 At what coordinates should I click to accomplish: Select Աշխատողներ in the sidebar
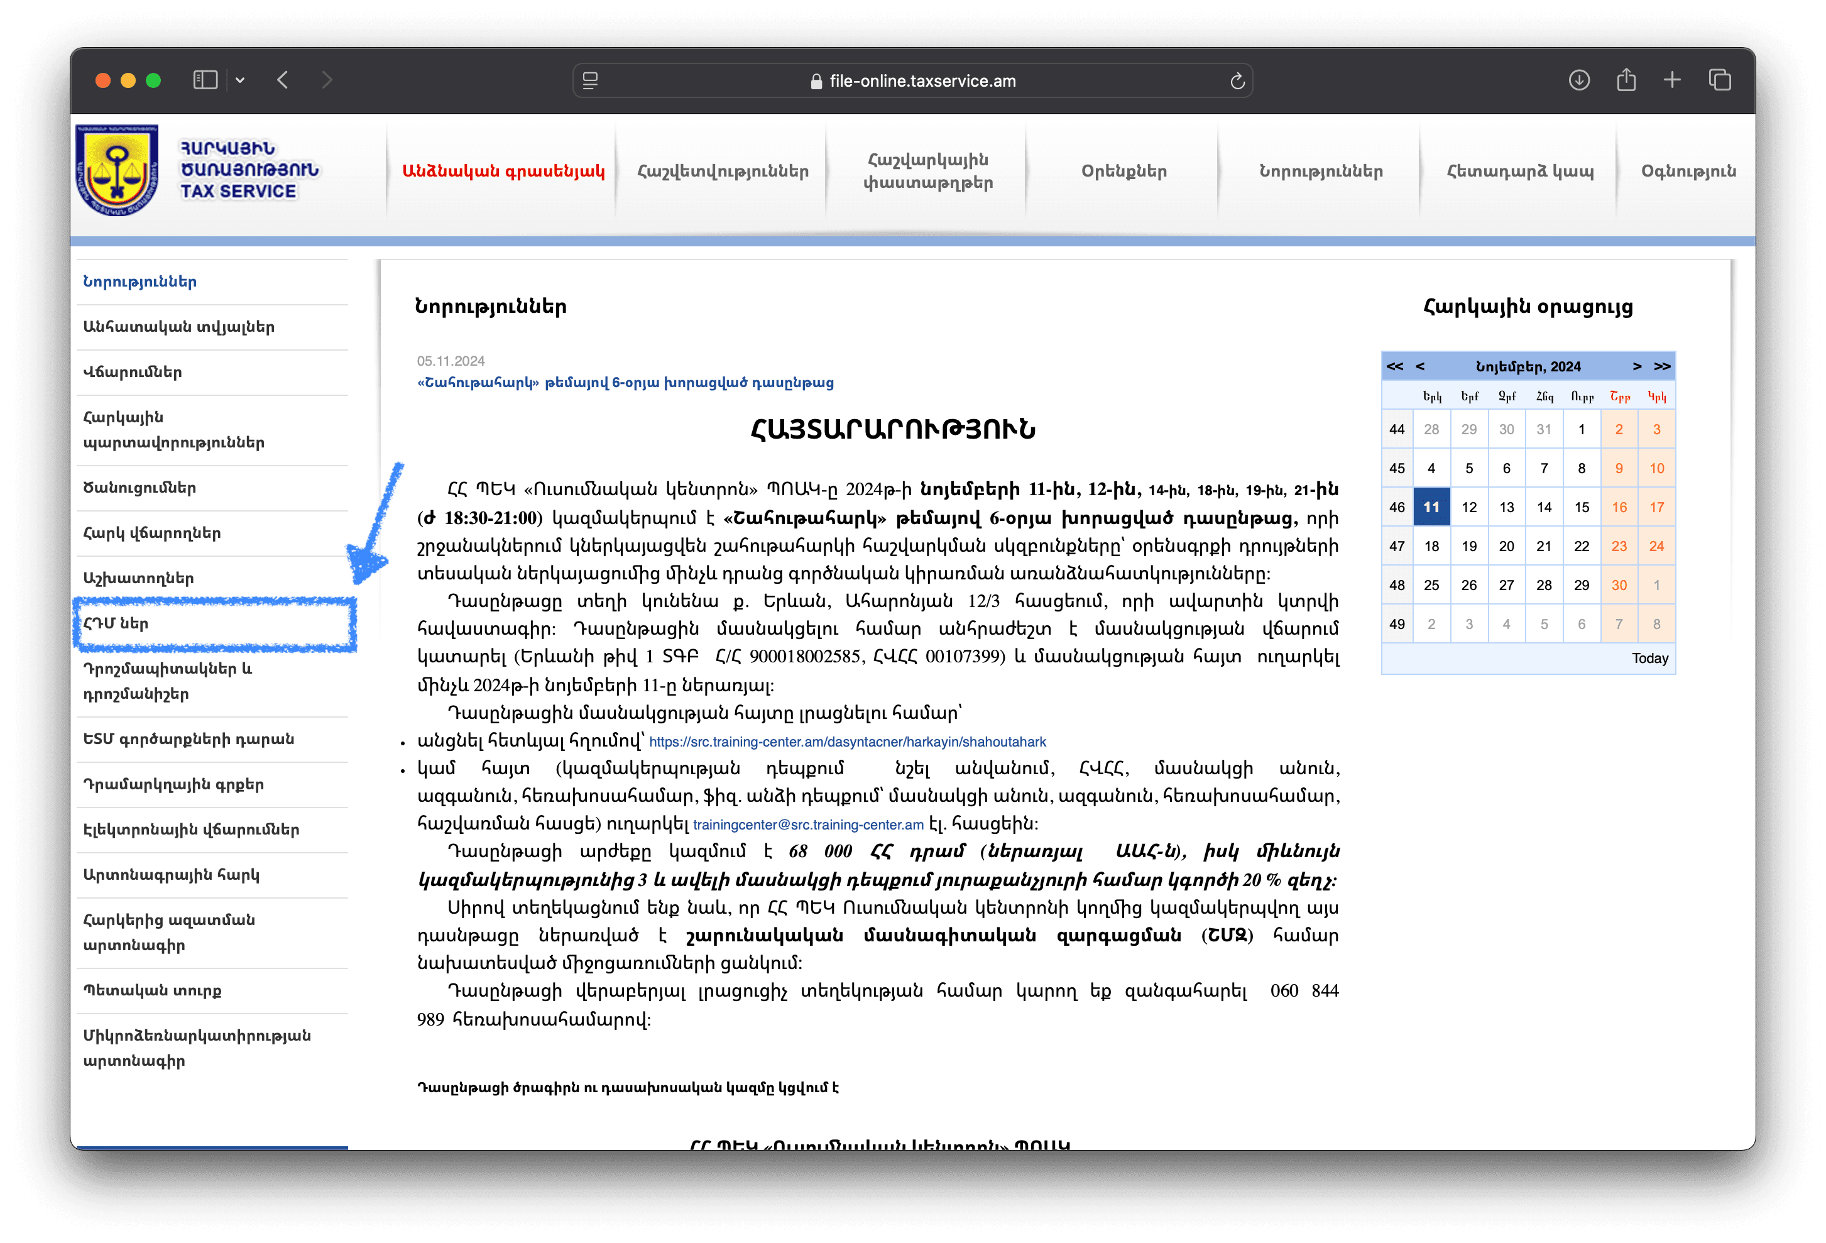click(x=212, y=578)
